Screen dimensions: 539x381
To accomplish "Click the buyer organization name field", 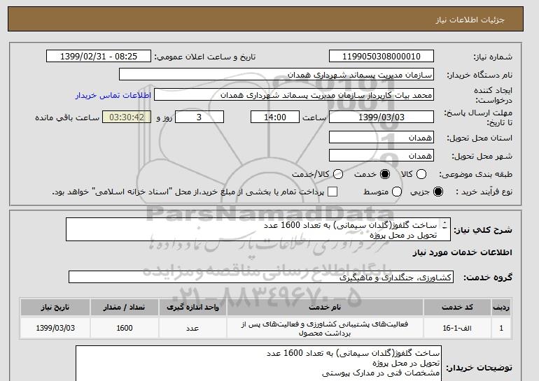I will coord(276,75).
